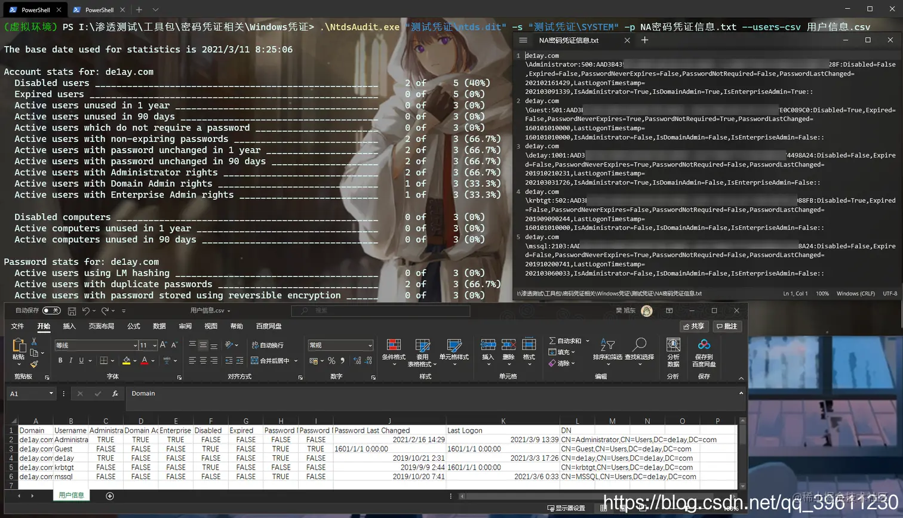Viewport: 903px width, 518px height.
Task: Click the 批注 (Comments) button
Action: [x=727, y=326]
